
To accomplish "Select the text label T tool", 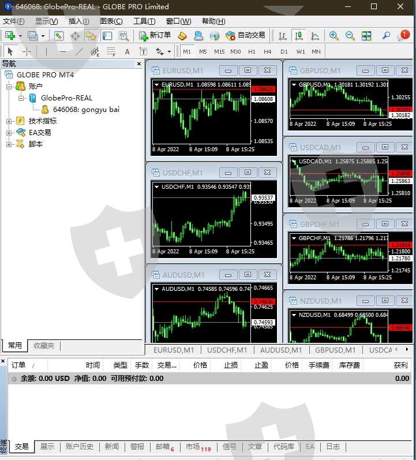I will click(x=144, y=51).
